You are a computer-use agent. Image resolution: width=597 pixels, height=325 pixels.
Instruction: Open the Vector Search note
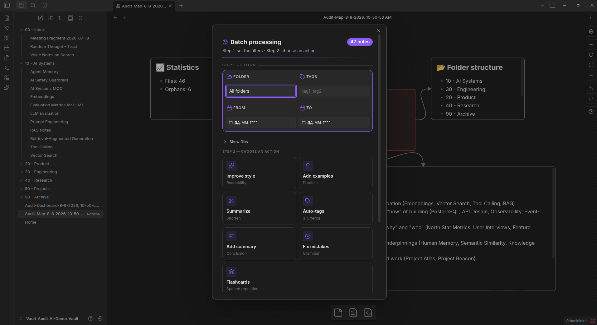click(x=44, y=155)
